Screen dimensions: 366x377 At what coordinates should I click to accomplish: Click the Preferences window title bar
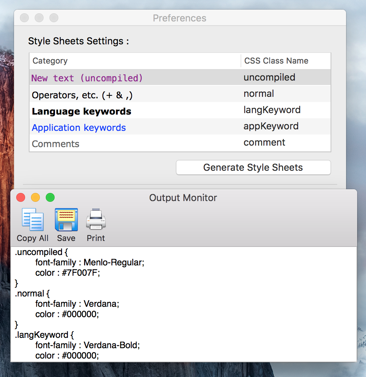[180, 18]
